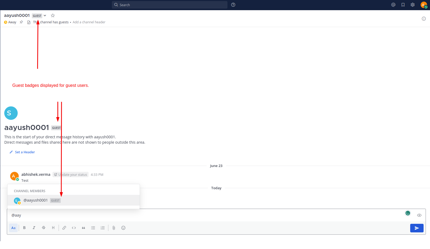Viewport: 430px width, 249px height.
Task: Click the Update your status button
Action: tap(70, 174)
